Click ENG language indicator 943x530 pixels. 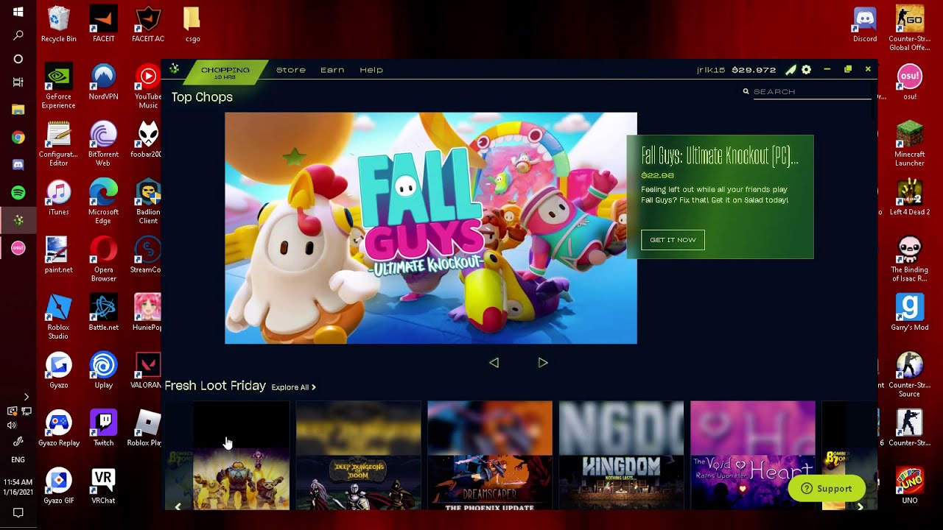point(18,459)
